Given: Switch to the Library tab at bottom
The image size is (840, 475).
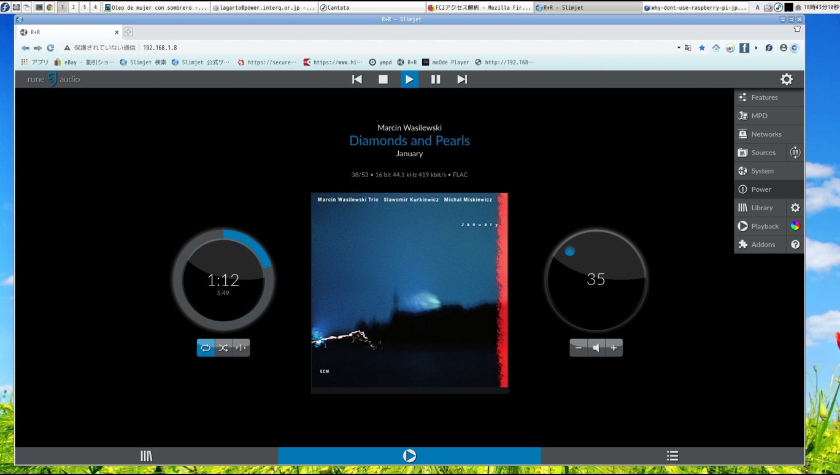Looking at the screenshot, I should [146, 455].
